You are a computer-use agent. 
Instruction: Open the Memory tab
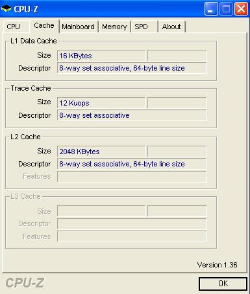click(114, 27)
